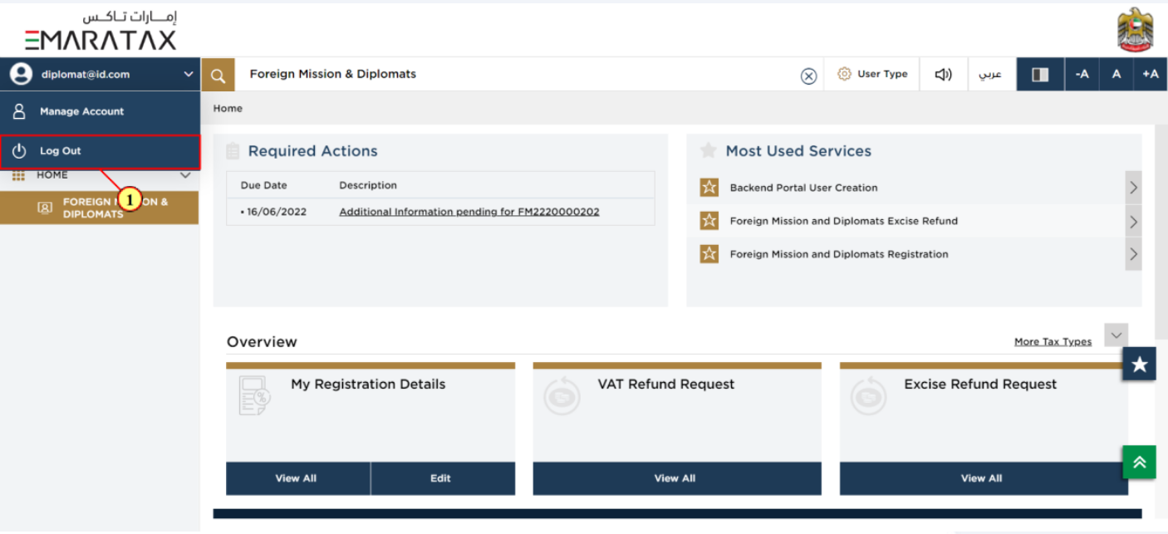1168x534 pixels.
Task: Select Foreign Mission and Diplomats Excise Refund text
Action: pos(843,221)
